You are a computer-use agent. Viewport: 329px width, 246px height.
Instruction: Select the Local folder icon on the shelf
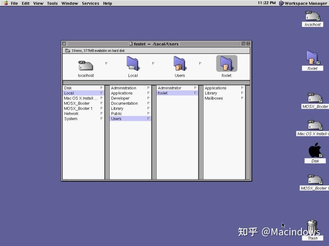(132, 64)
